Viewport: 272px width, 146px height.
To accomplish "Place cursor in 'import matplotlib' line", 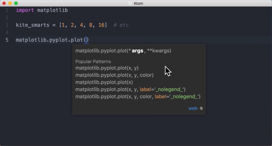I will (x=42, y=10).
